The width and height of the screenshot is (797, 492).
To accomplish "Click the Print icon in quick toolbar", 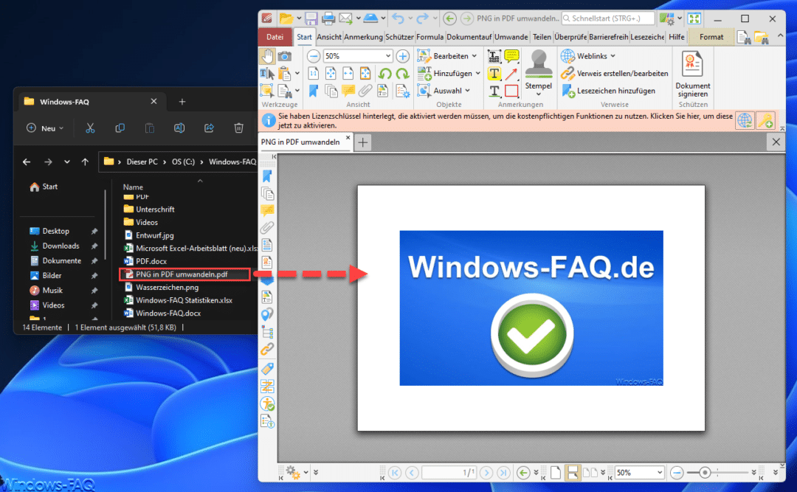I will tap(328, 18).
